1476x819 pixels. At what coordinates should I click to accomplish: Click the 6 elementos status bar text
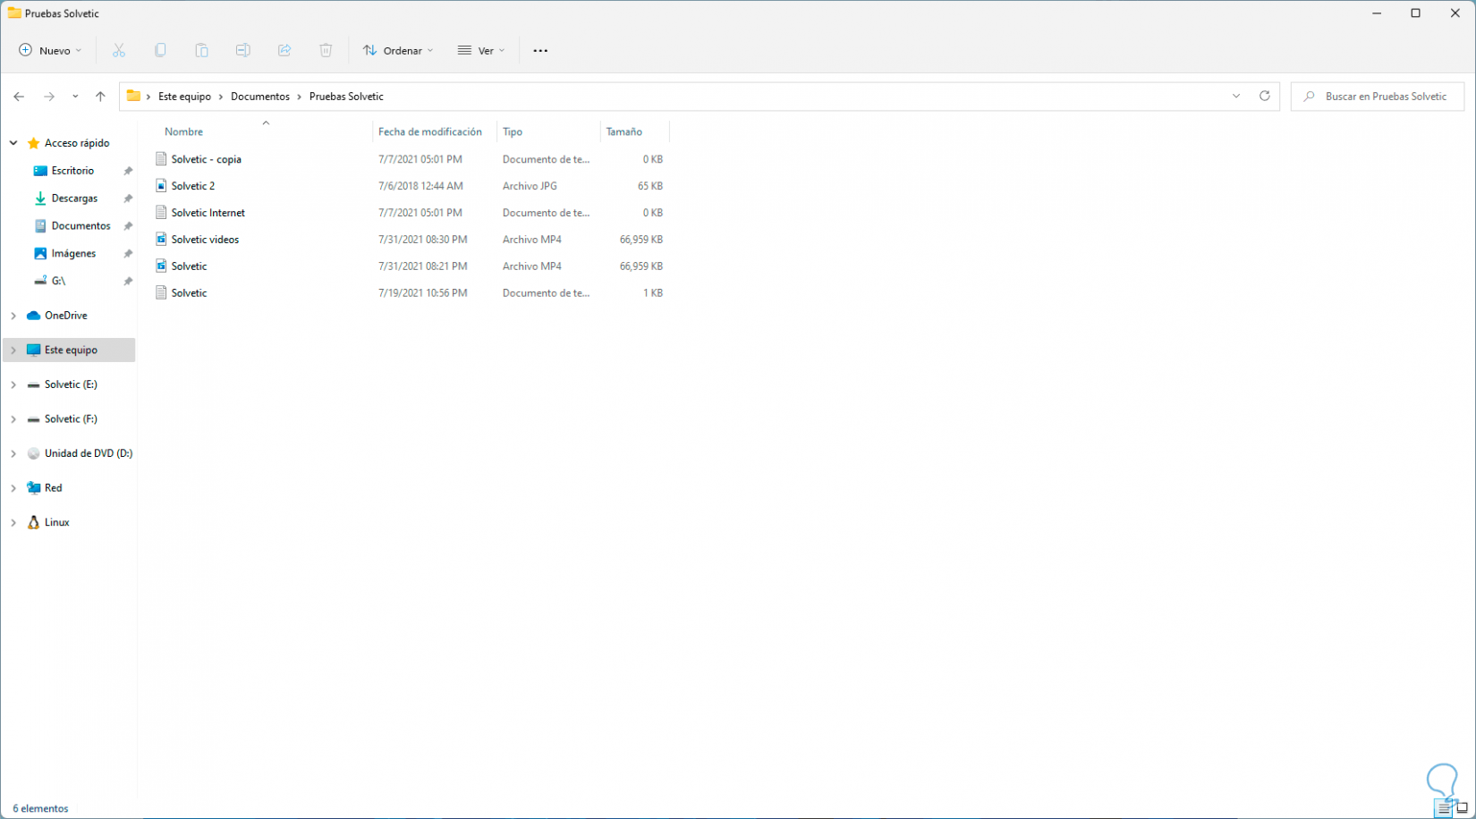pos(40,808)
